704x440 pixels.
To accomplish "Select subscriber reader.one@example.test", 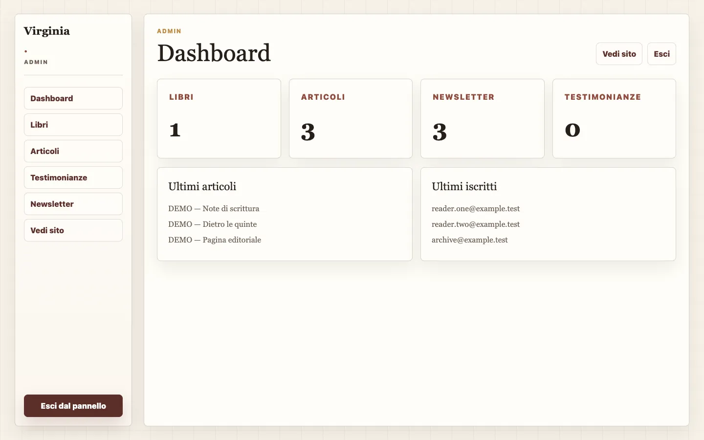I will tap(476, 208).
